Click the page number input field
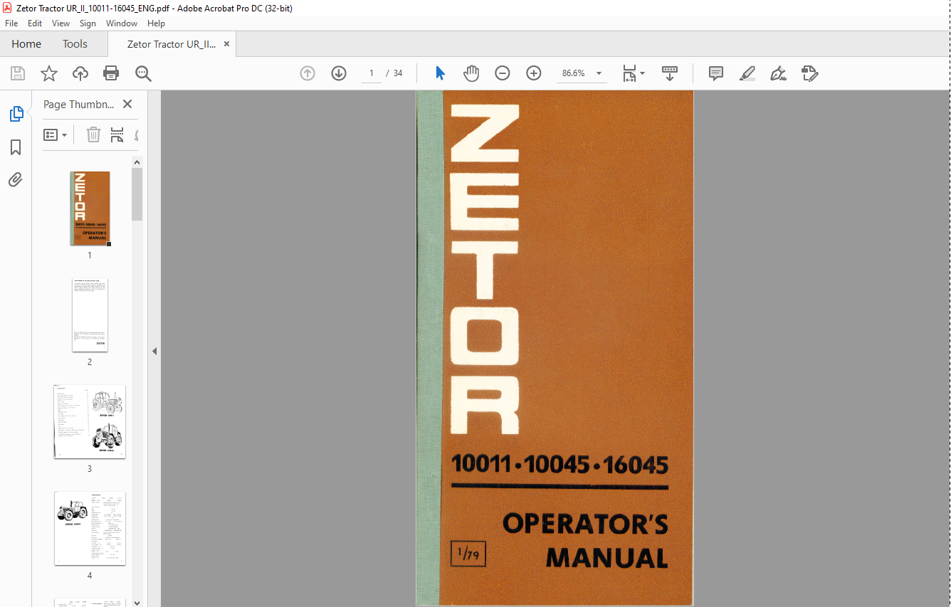 pos(371,73)
